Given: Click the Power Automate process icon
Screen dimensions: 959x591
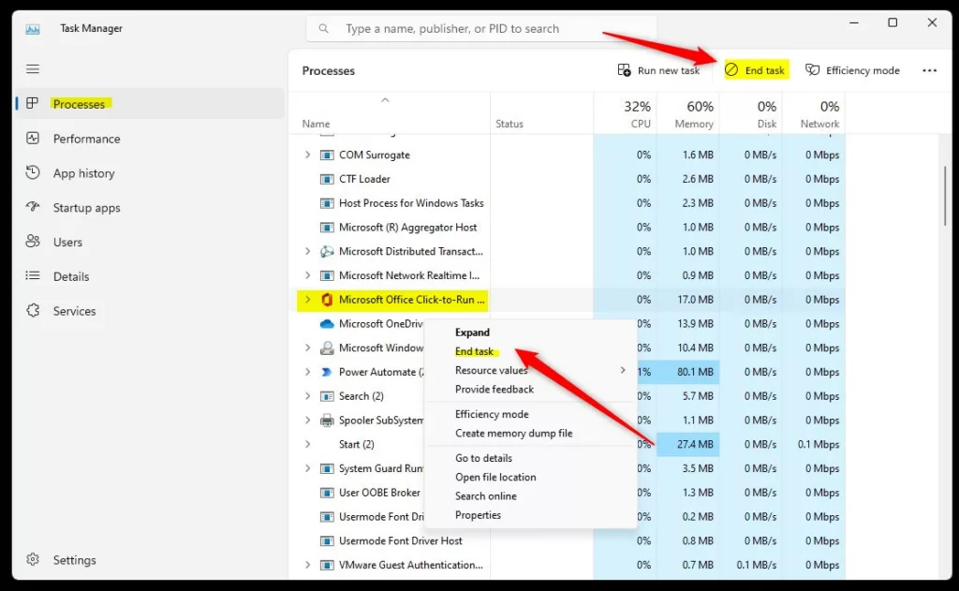Looking at the screenshot, I should pyautogui.click(x=327, y=372).
